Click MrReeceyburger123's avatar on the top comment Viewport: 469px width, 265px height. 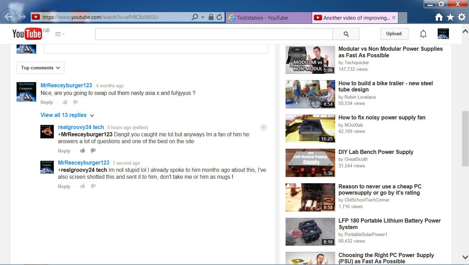coord(27,92)
